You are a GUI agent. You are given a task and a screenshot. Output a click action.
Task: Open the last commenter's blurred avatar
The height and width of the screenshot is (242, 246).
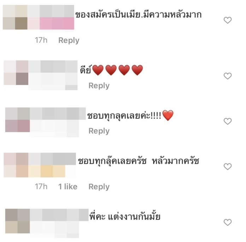[x=17, y=221]
